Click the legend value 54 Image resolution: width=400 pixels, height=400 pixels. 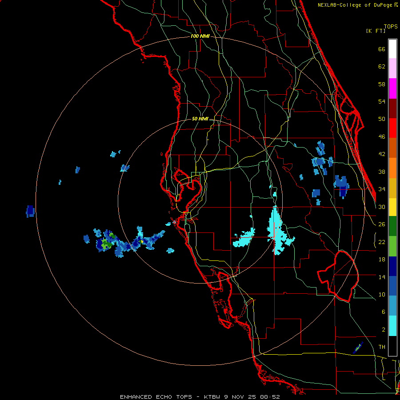(382, 101)
